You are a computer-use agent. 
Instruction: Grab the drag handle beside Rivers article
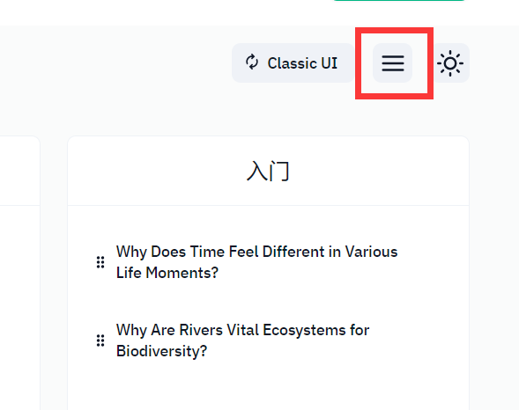pos(100,340)
